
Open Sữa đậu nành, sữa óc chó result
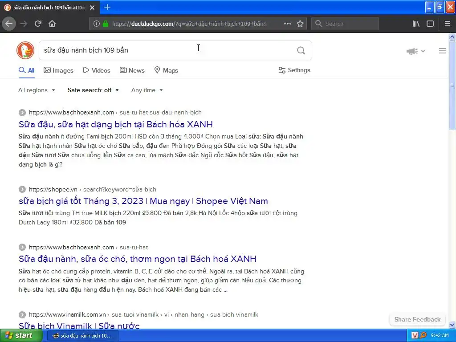[x=138, y=259]
